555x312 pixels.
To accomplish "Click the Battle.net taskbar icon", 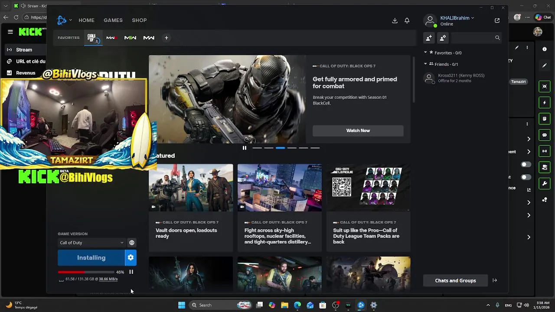I will pyautogui.click(x=361, y=305).
